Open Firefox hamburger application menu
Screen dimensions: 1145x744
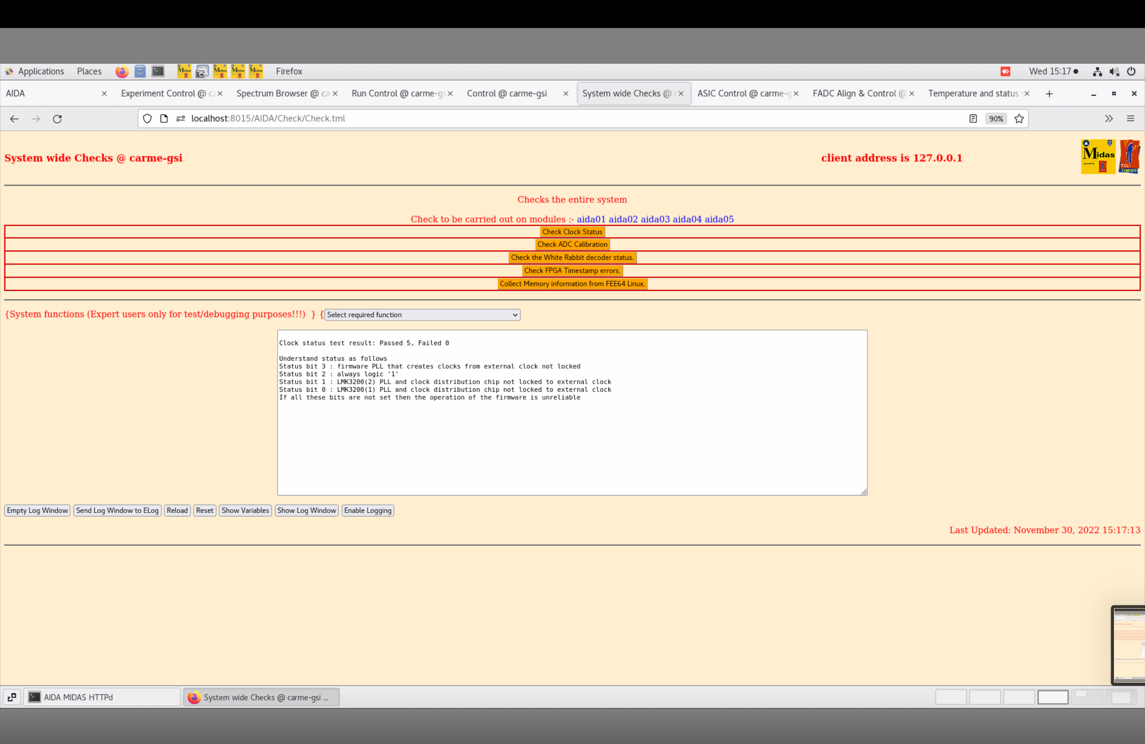pyautogui.click(x=1131, y=119)
